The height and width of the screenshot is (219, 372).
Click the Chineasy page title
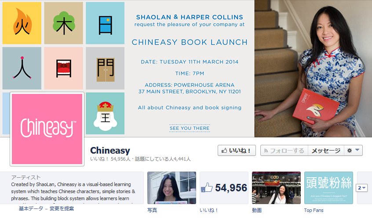(110, 151)
